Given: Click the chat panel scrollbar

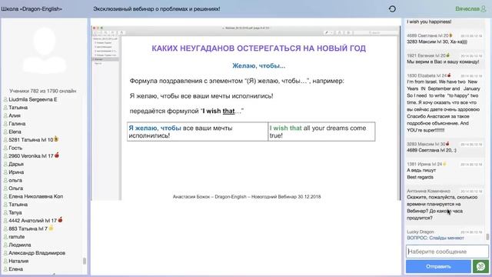Looking at the screenshot, I should [x=487, y=236].
